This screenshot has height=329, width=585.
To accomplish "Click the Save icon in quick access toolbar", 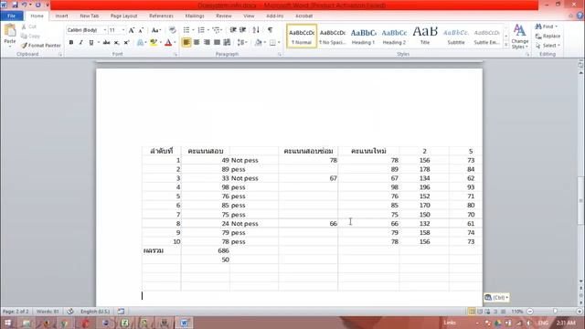I will [15, 5].
